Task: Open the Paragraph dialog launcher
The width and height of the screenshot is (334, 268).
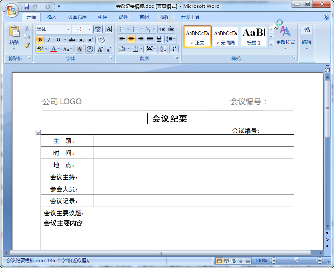Action: tap(176, 57)
